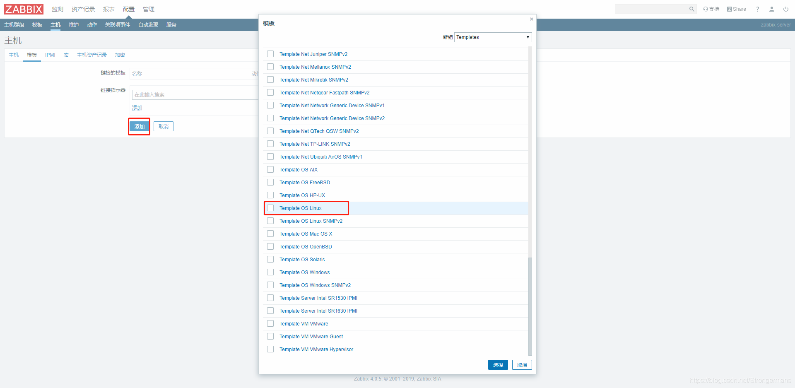This screenshot has height=388, width=795.
Task: Go to 动作 submenu
Action: point(92,25)
